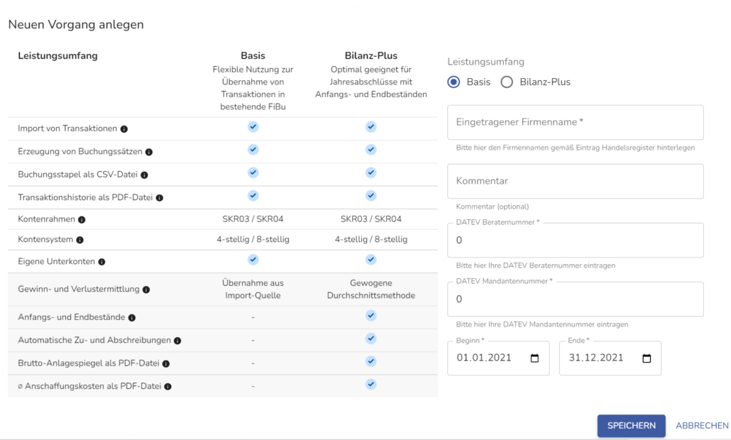
Task: Click the 'Eigene Unterkonten' row label
Action: (56, 261)
